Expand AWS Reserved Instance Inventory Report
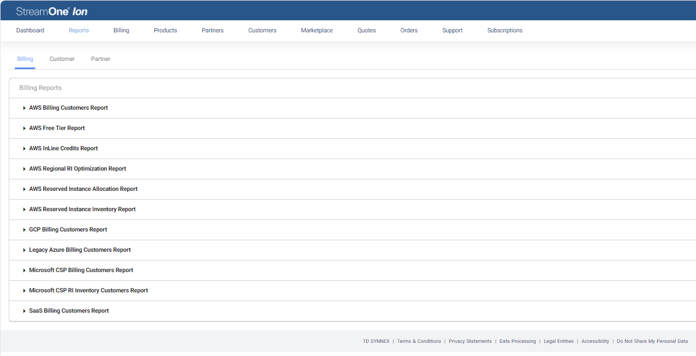 [82, 210]
